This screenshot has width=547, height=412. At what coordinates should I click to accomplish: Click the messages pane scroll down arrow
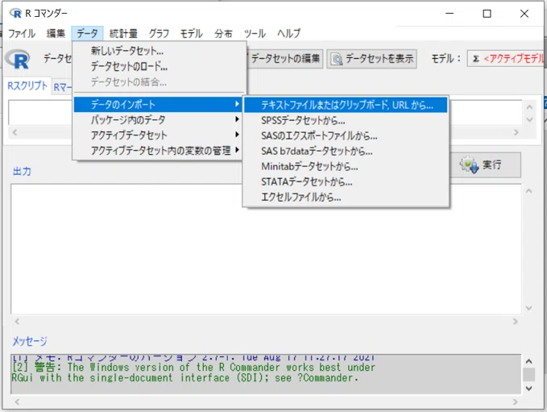528,389
